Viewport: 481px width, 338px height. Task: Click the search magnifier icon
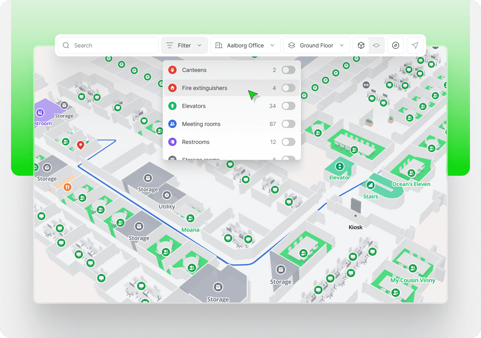(x=66, y=45)
